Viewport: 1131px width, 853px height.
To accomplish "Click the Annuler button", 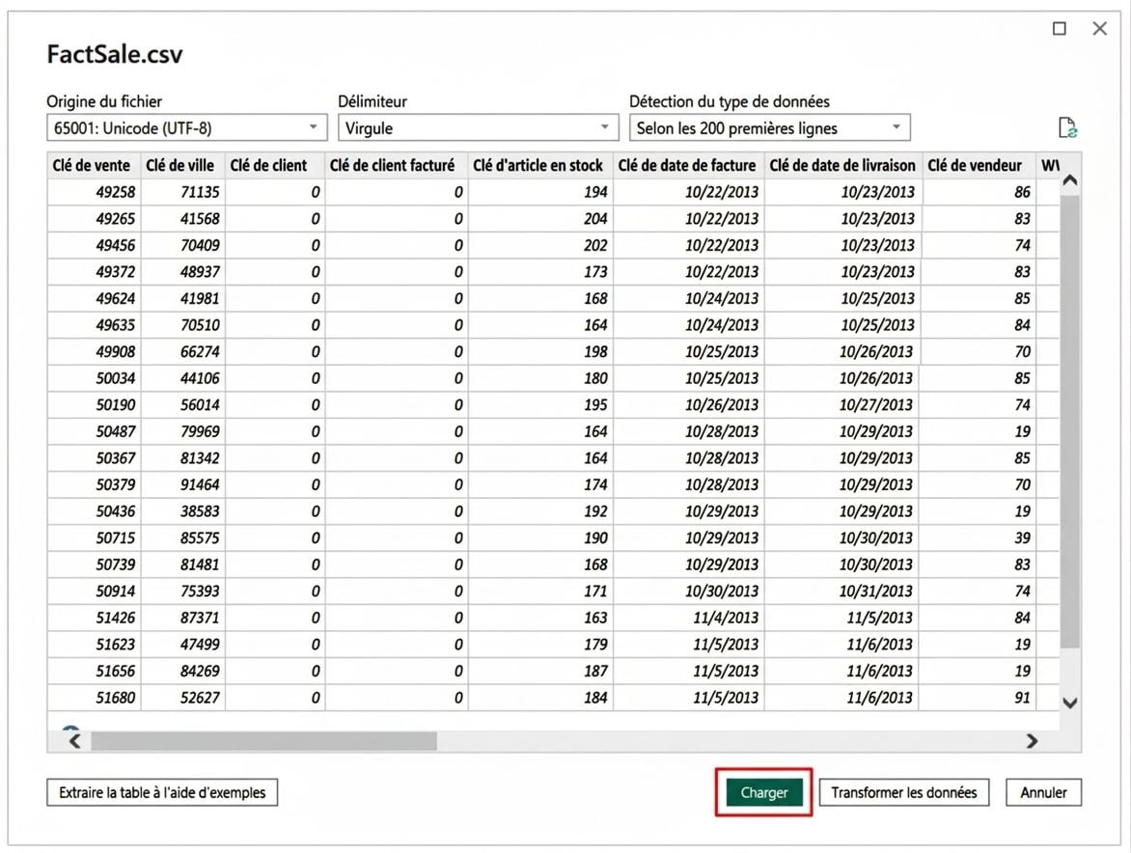I will coord(1043,791).
